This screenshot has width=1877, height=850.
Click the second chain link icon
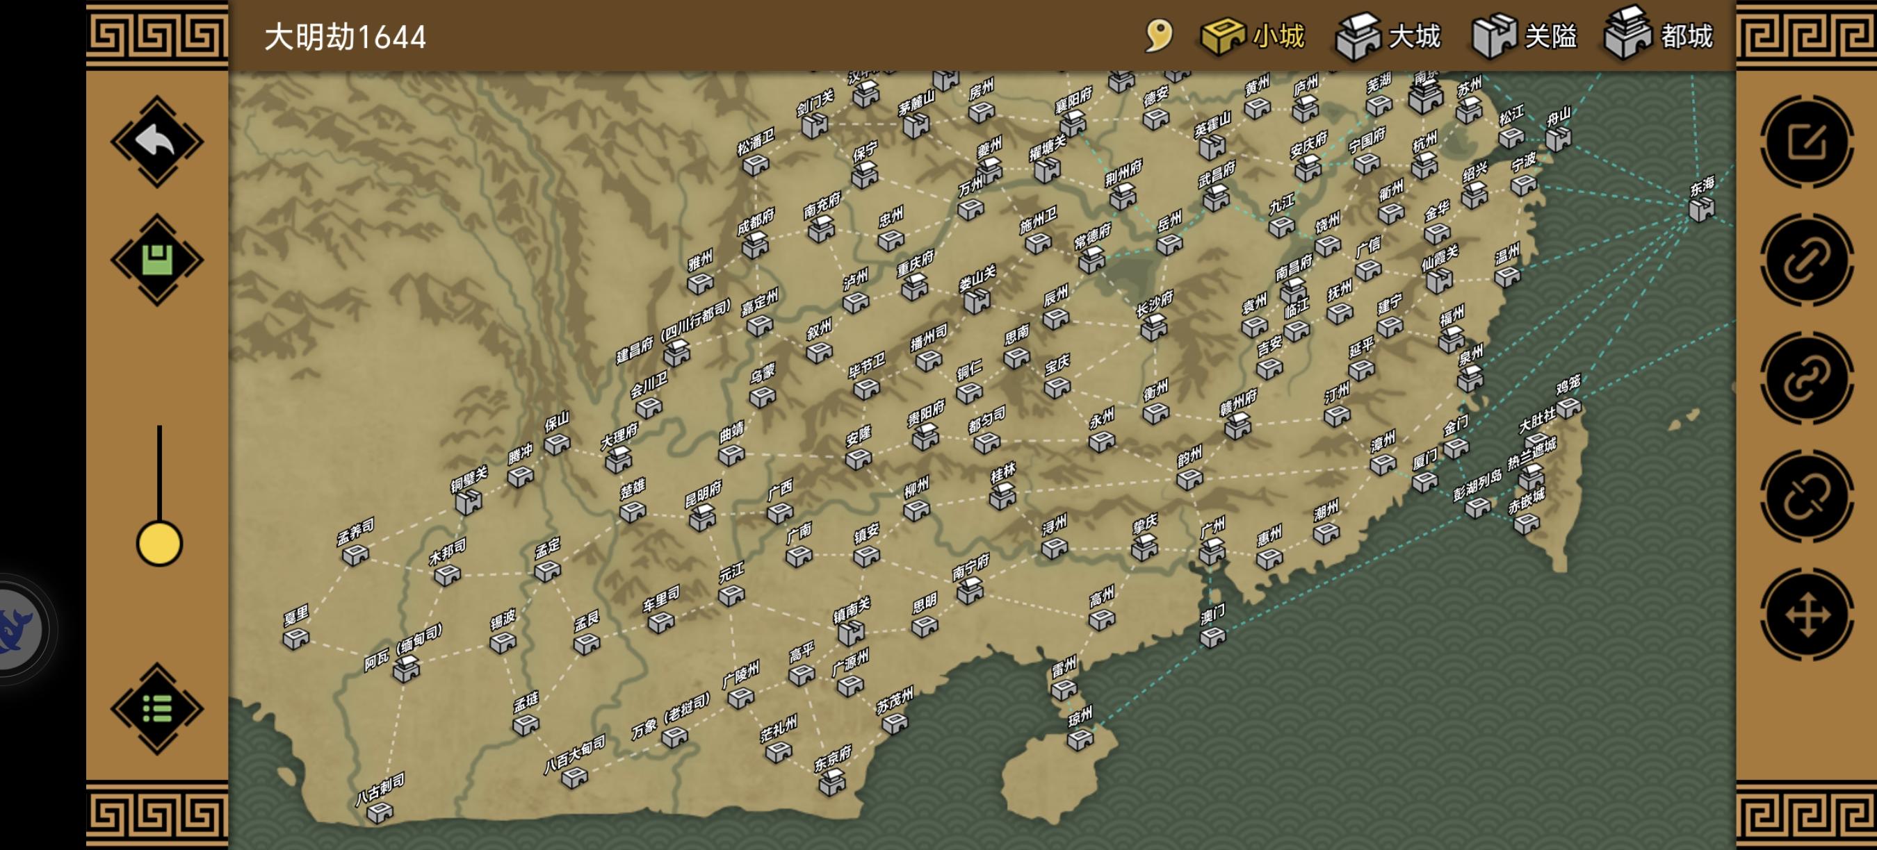[1807, 378]
